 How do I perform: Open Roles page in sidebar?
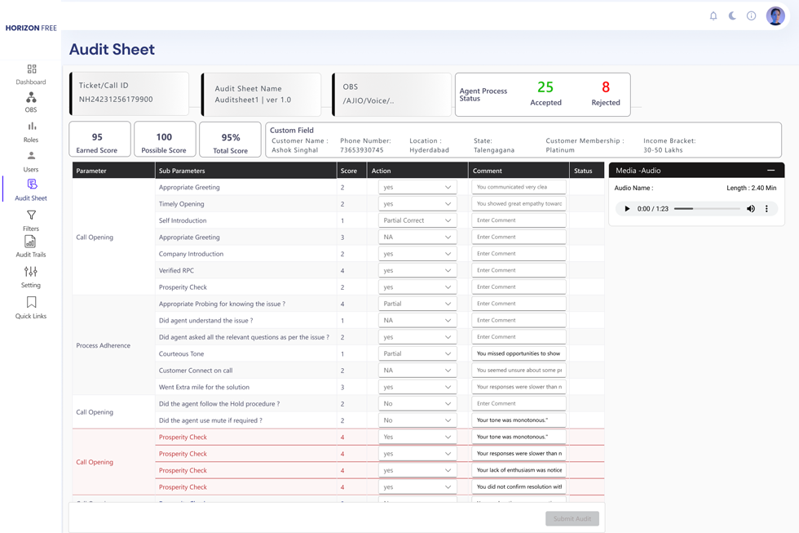(31, 131)
